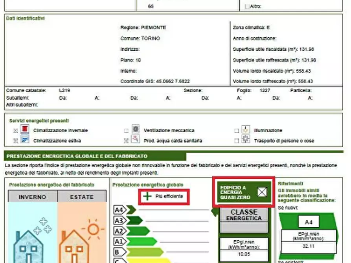Image resolution: width=351 pixels, height=263 pixels.
Task: Click the EPgl,nren value 10.05 field
Action: point(243,254)
